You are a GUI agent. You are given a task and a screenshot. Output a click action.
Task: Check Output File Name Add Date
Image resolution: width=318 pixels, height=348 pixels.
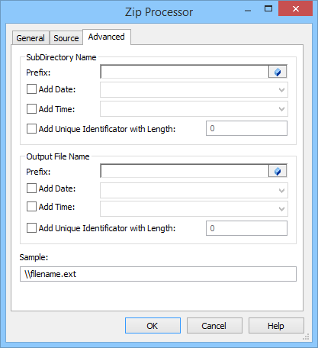point(31,188)
